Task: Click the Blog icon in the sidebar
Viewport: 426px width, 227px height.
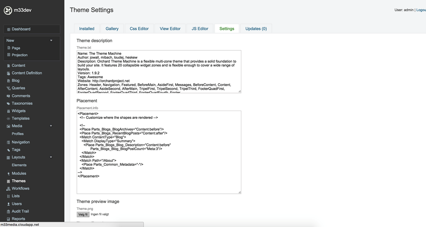Action: coord(9,81)
